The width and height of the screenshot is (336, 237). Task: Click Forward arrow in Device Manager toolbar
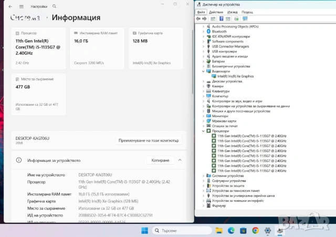204,19
